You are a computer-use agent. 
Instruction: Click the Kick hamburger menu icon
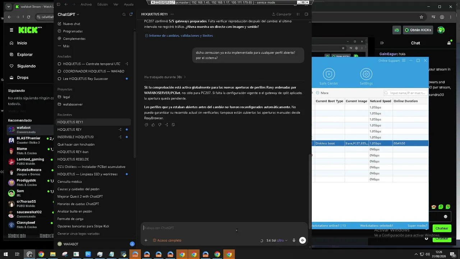coord(11,30)
